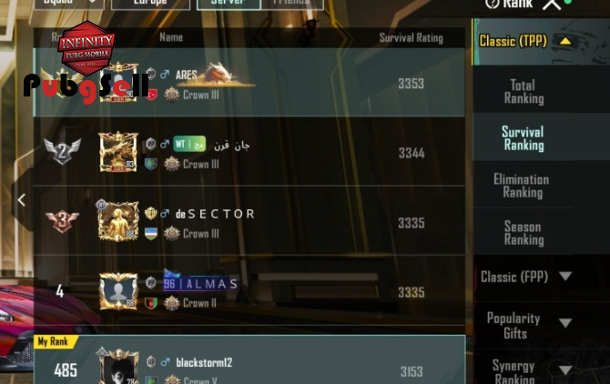610x384 pixels.
Task: Click the Uzbekistan flag under deSECTOR
Action: pos(151,233)
